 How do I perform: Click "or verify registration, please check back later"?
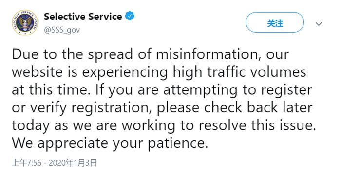click(162, 108)
